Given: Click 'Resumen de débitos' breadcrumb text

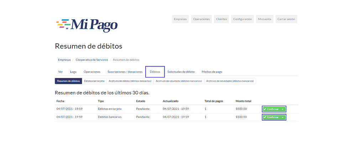Looking at the screenshot, I should [126, 60].
